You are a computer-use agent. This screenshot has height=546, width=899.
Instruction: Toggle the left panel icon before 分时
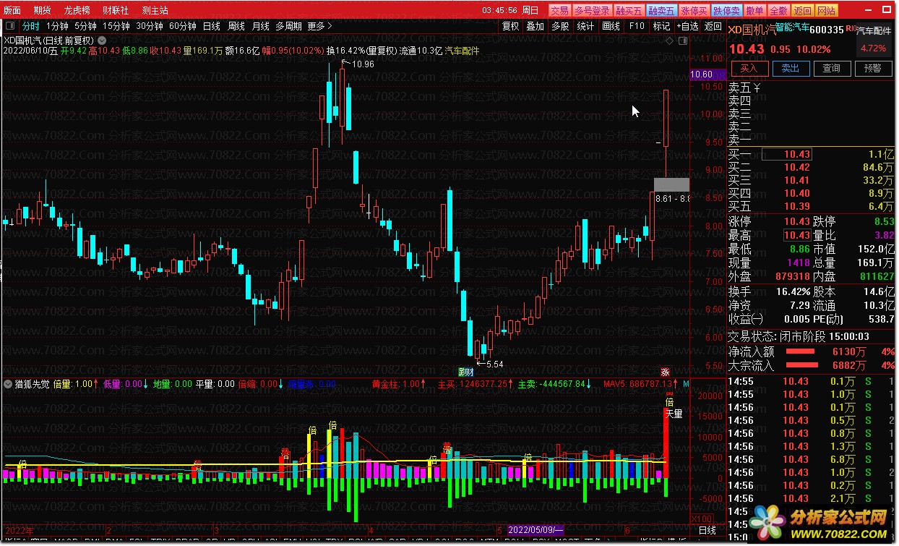tap(9, 26)
